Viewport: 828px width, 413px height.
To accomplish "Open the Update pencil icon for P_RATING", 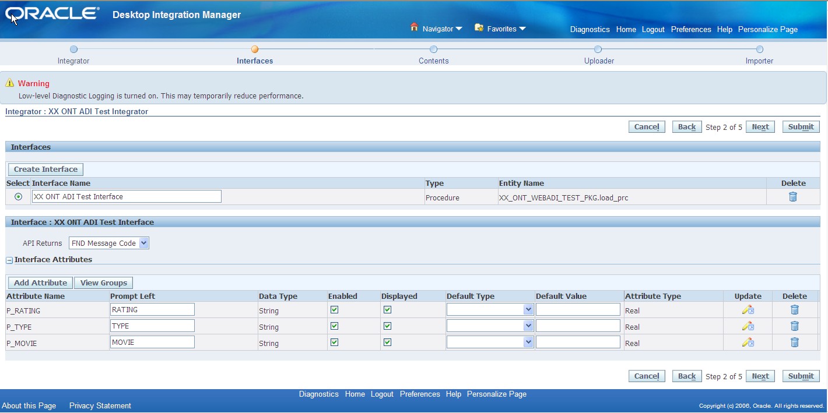I will pyautogui.click(x=748, y=309).
